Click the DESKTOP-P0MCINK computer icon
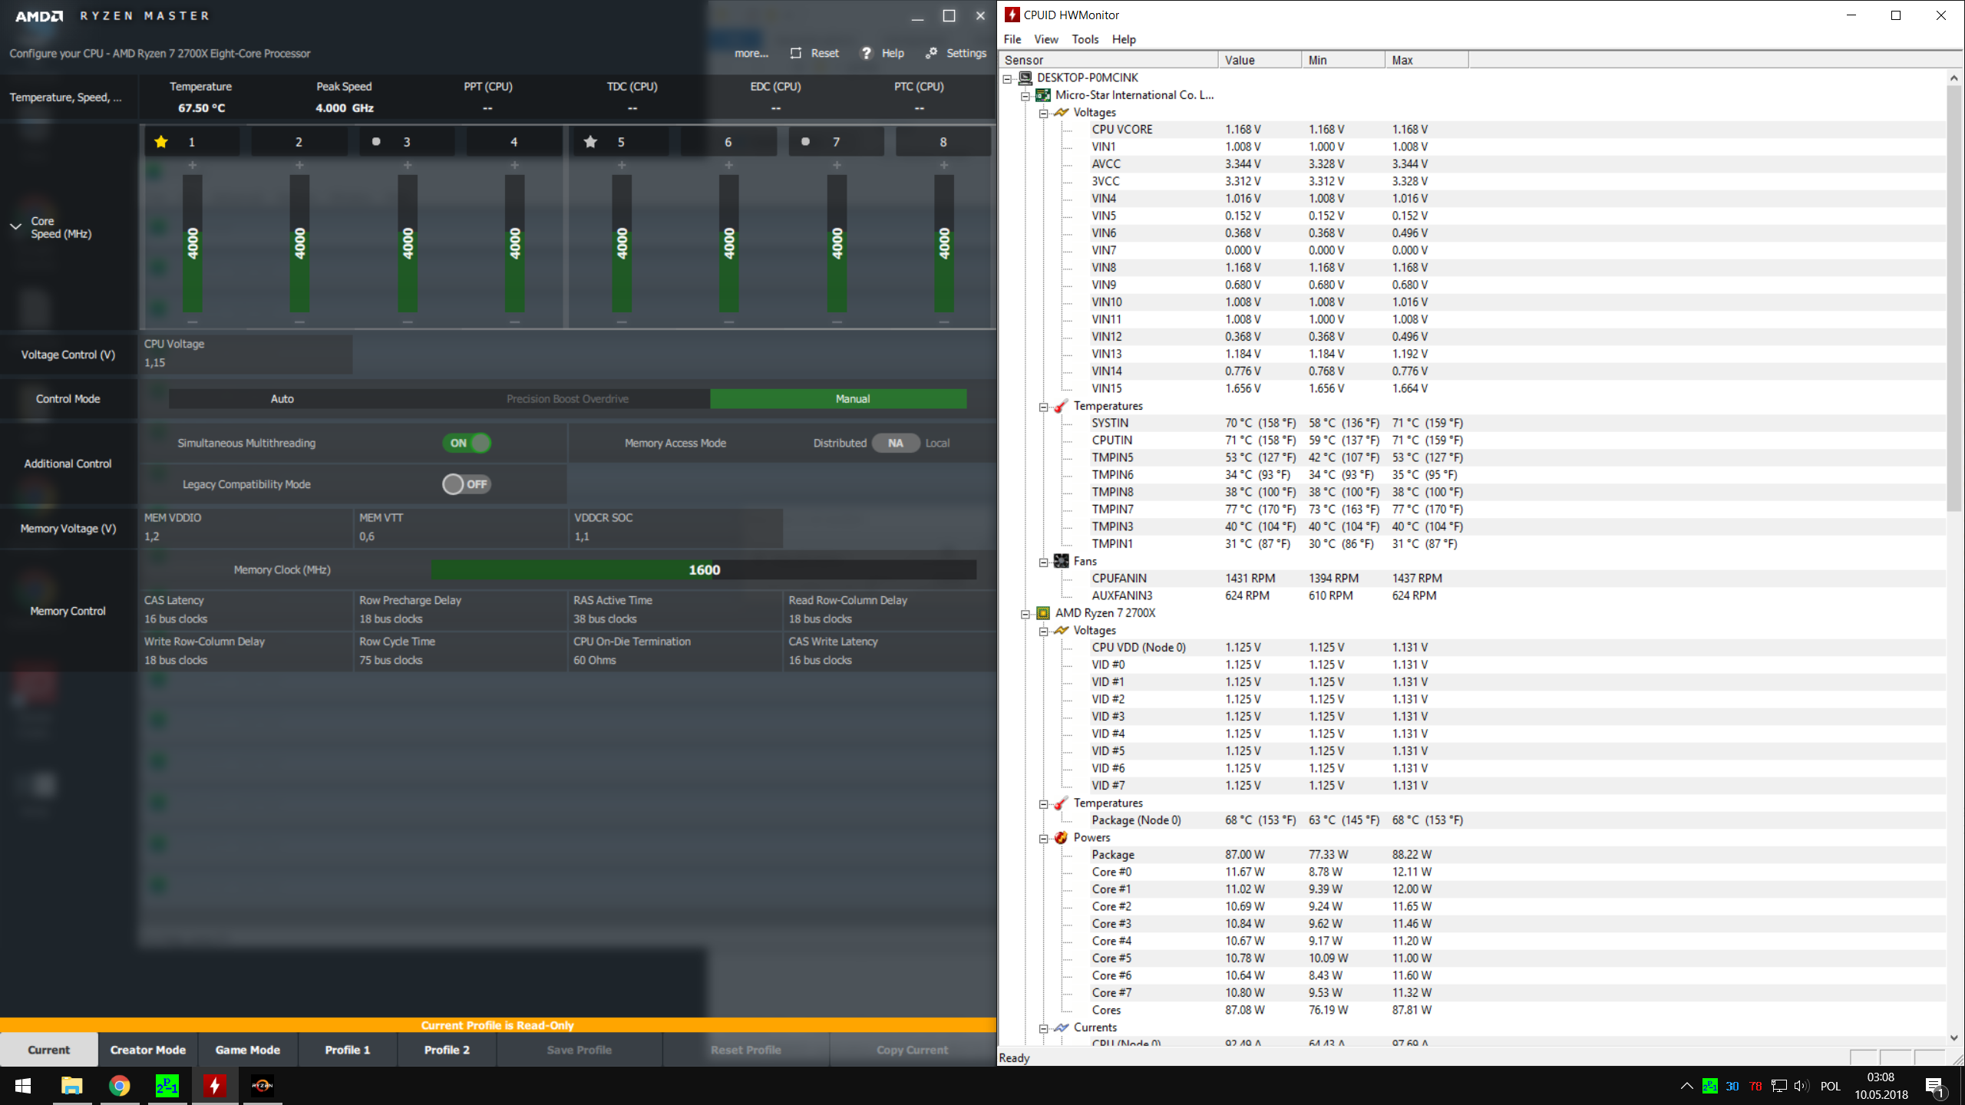Image resolution: width=1965 pixels, height=1105 pixels. 1025,78
